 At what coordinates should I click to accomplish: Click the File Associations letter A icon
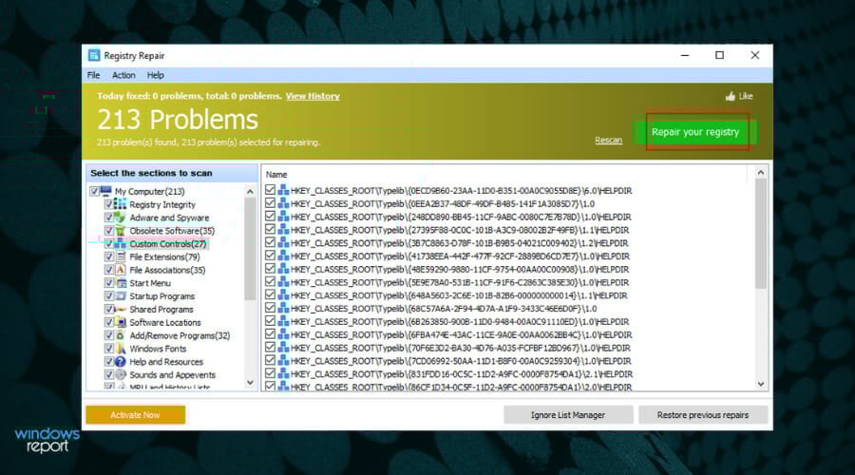tap(120, 270)
